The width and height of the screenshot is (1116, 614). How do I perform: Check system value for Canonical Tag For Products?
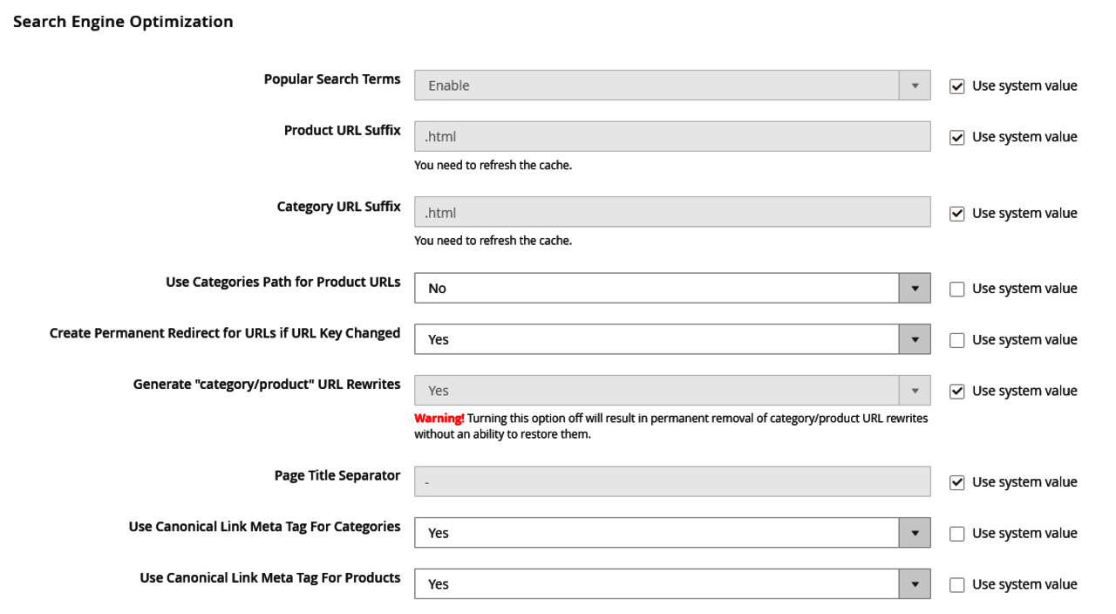click(957, 584)
